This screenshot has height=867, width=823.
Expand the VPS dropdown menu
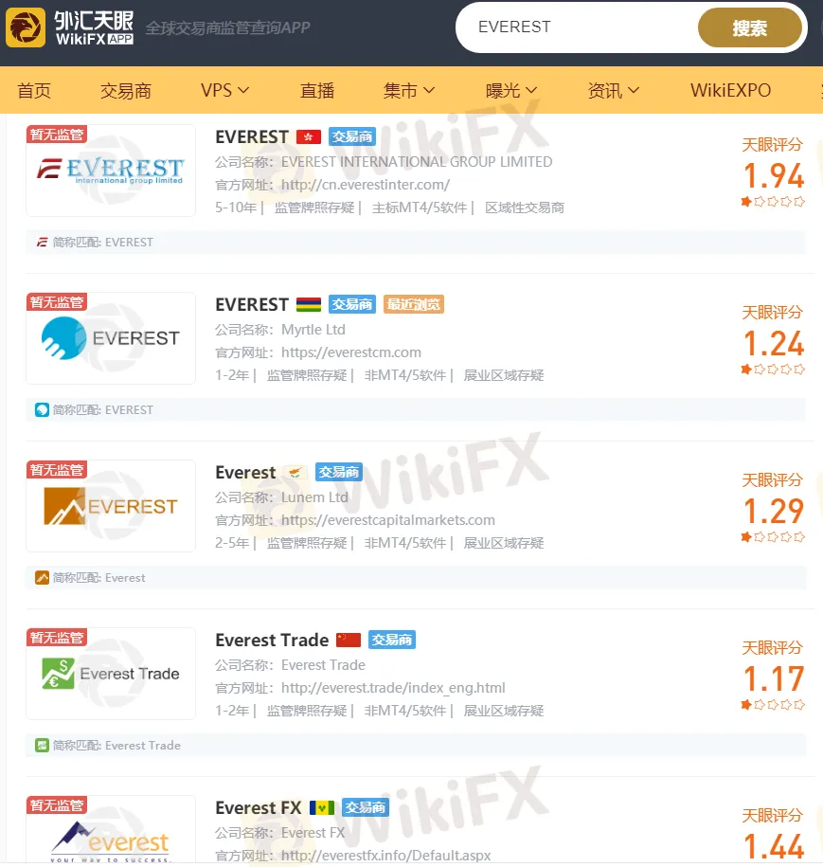tap(224, 90)
